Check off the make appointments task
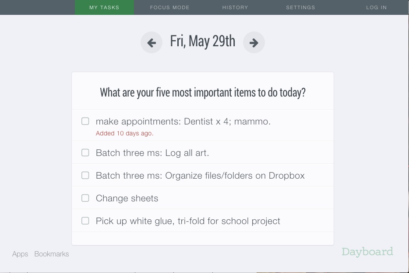Screen dimensions: 409x273 85,121
